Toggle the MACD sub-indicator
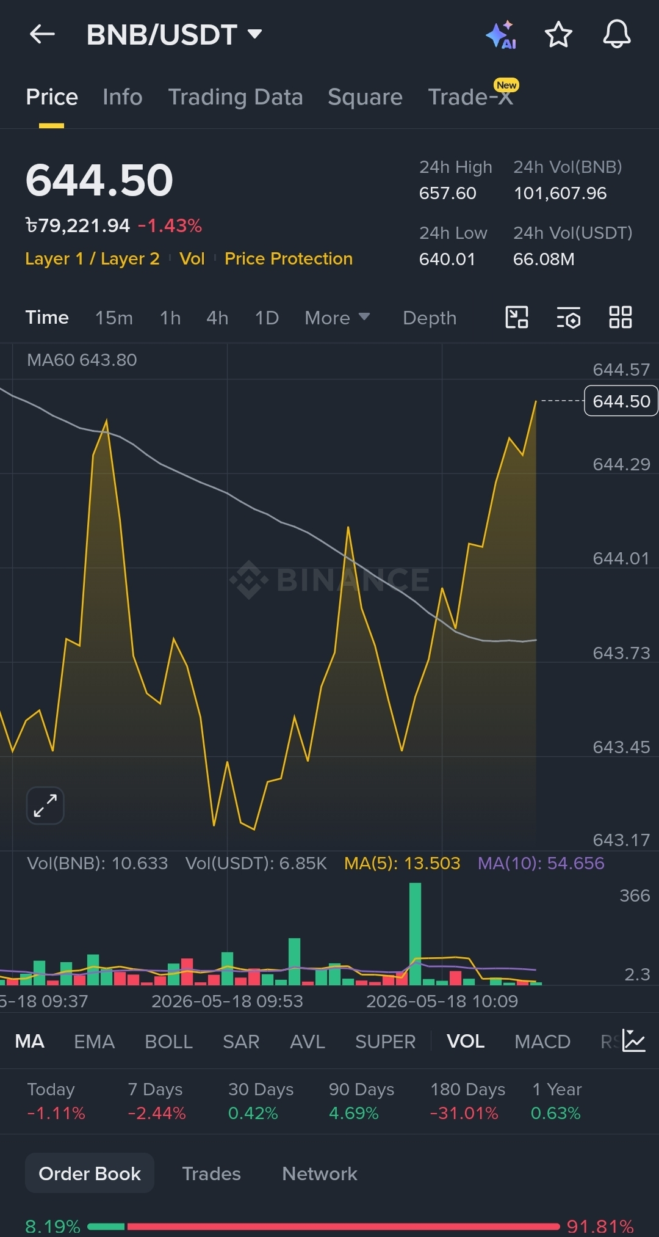The width and height of the screenshot is (659, 1237). [542, 1041]
